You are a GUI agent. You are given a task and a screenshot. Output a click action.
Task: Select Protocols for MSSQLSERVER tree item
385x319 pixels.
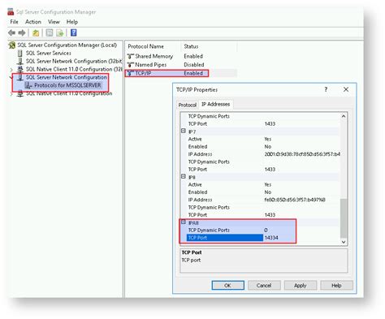pyautogui.click(x=67, y=85)
